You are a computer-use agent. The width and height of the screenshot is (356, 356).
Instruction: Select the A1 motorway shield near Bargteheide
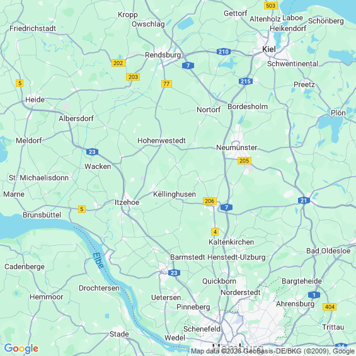[x=314, y=295]
